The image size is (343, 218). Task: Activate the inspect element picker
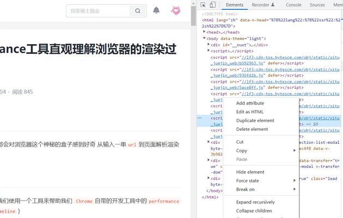[x=203, y=5]
